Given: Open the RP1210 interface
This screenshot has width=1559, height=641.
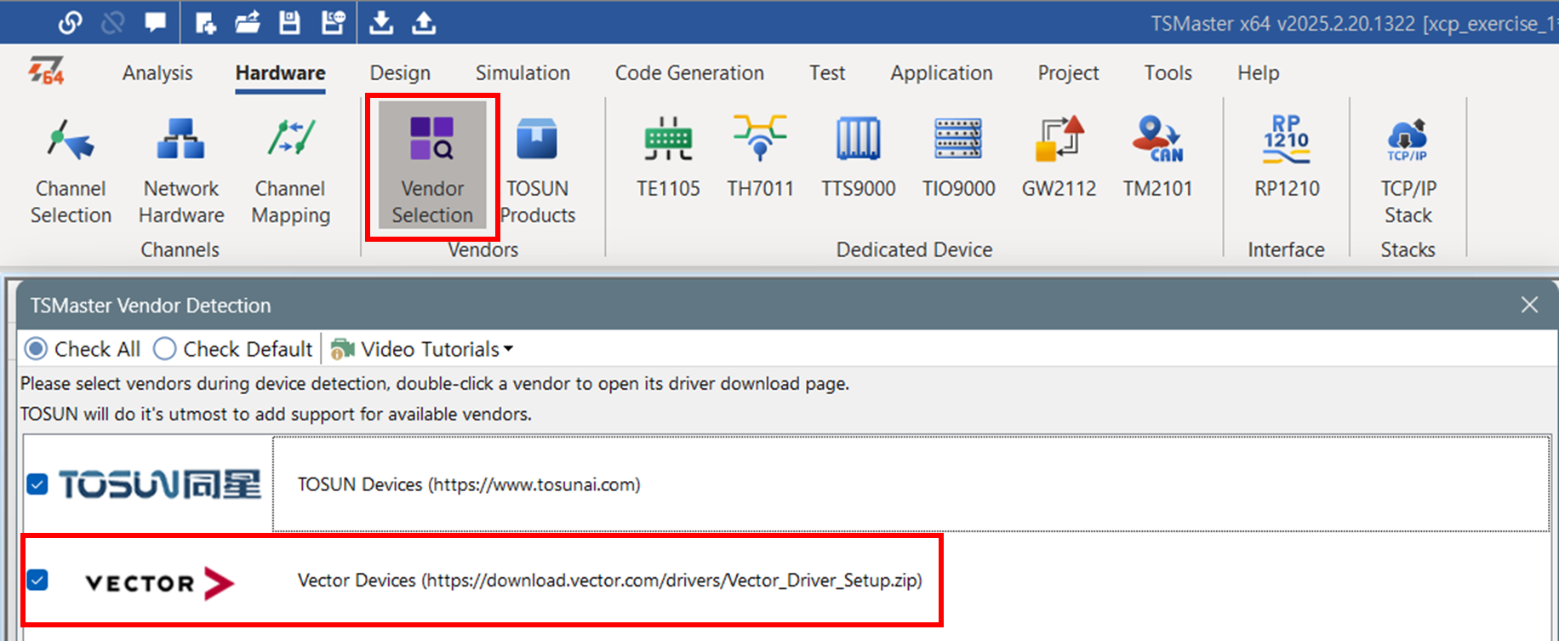Looking at the screenshot, I should click(1287, 157).
